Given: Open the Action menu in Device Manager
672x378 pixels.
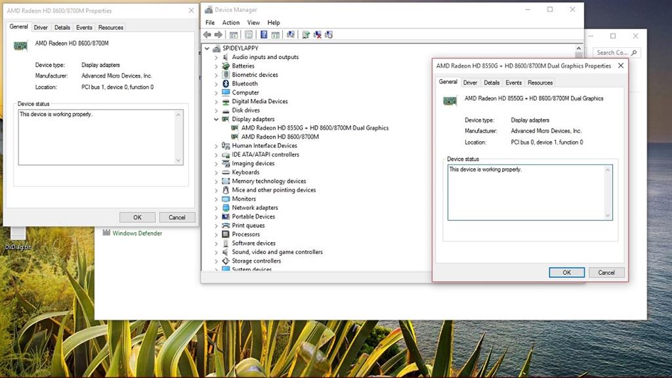Looking at the screenshot, I should (230, 22).
